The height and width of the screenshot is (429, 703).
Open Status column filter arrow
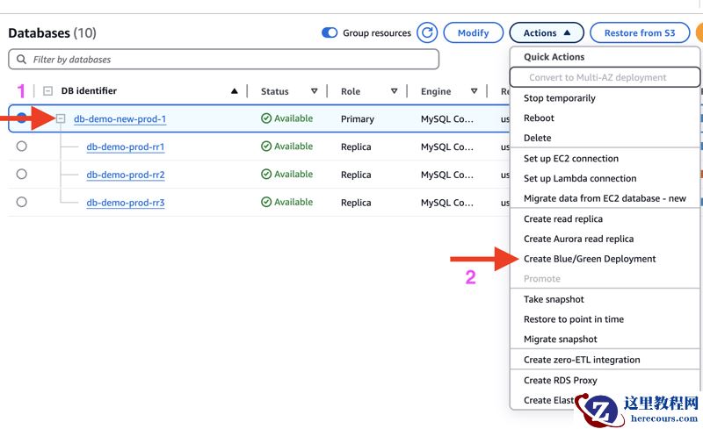pyautogui.click(x=314, y=91)
